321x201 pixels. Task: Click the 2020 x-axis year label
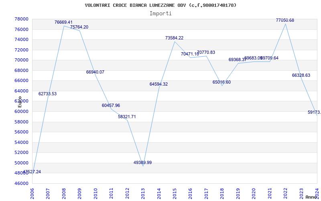click(254, 194)
